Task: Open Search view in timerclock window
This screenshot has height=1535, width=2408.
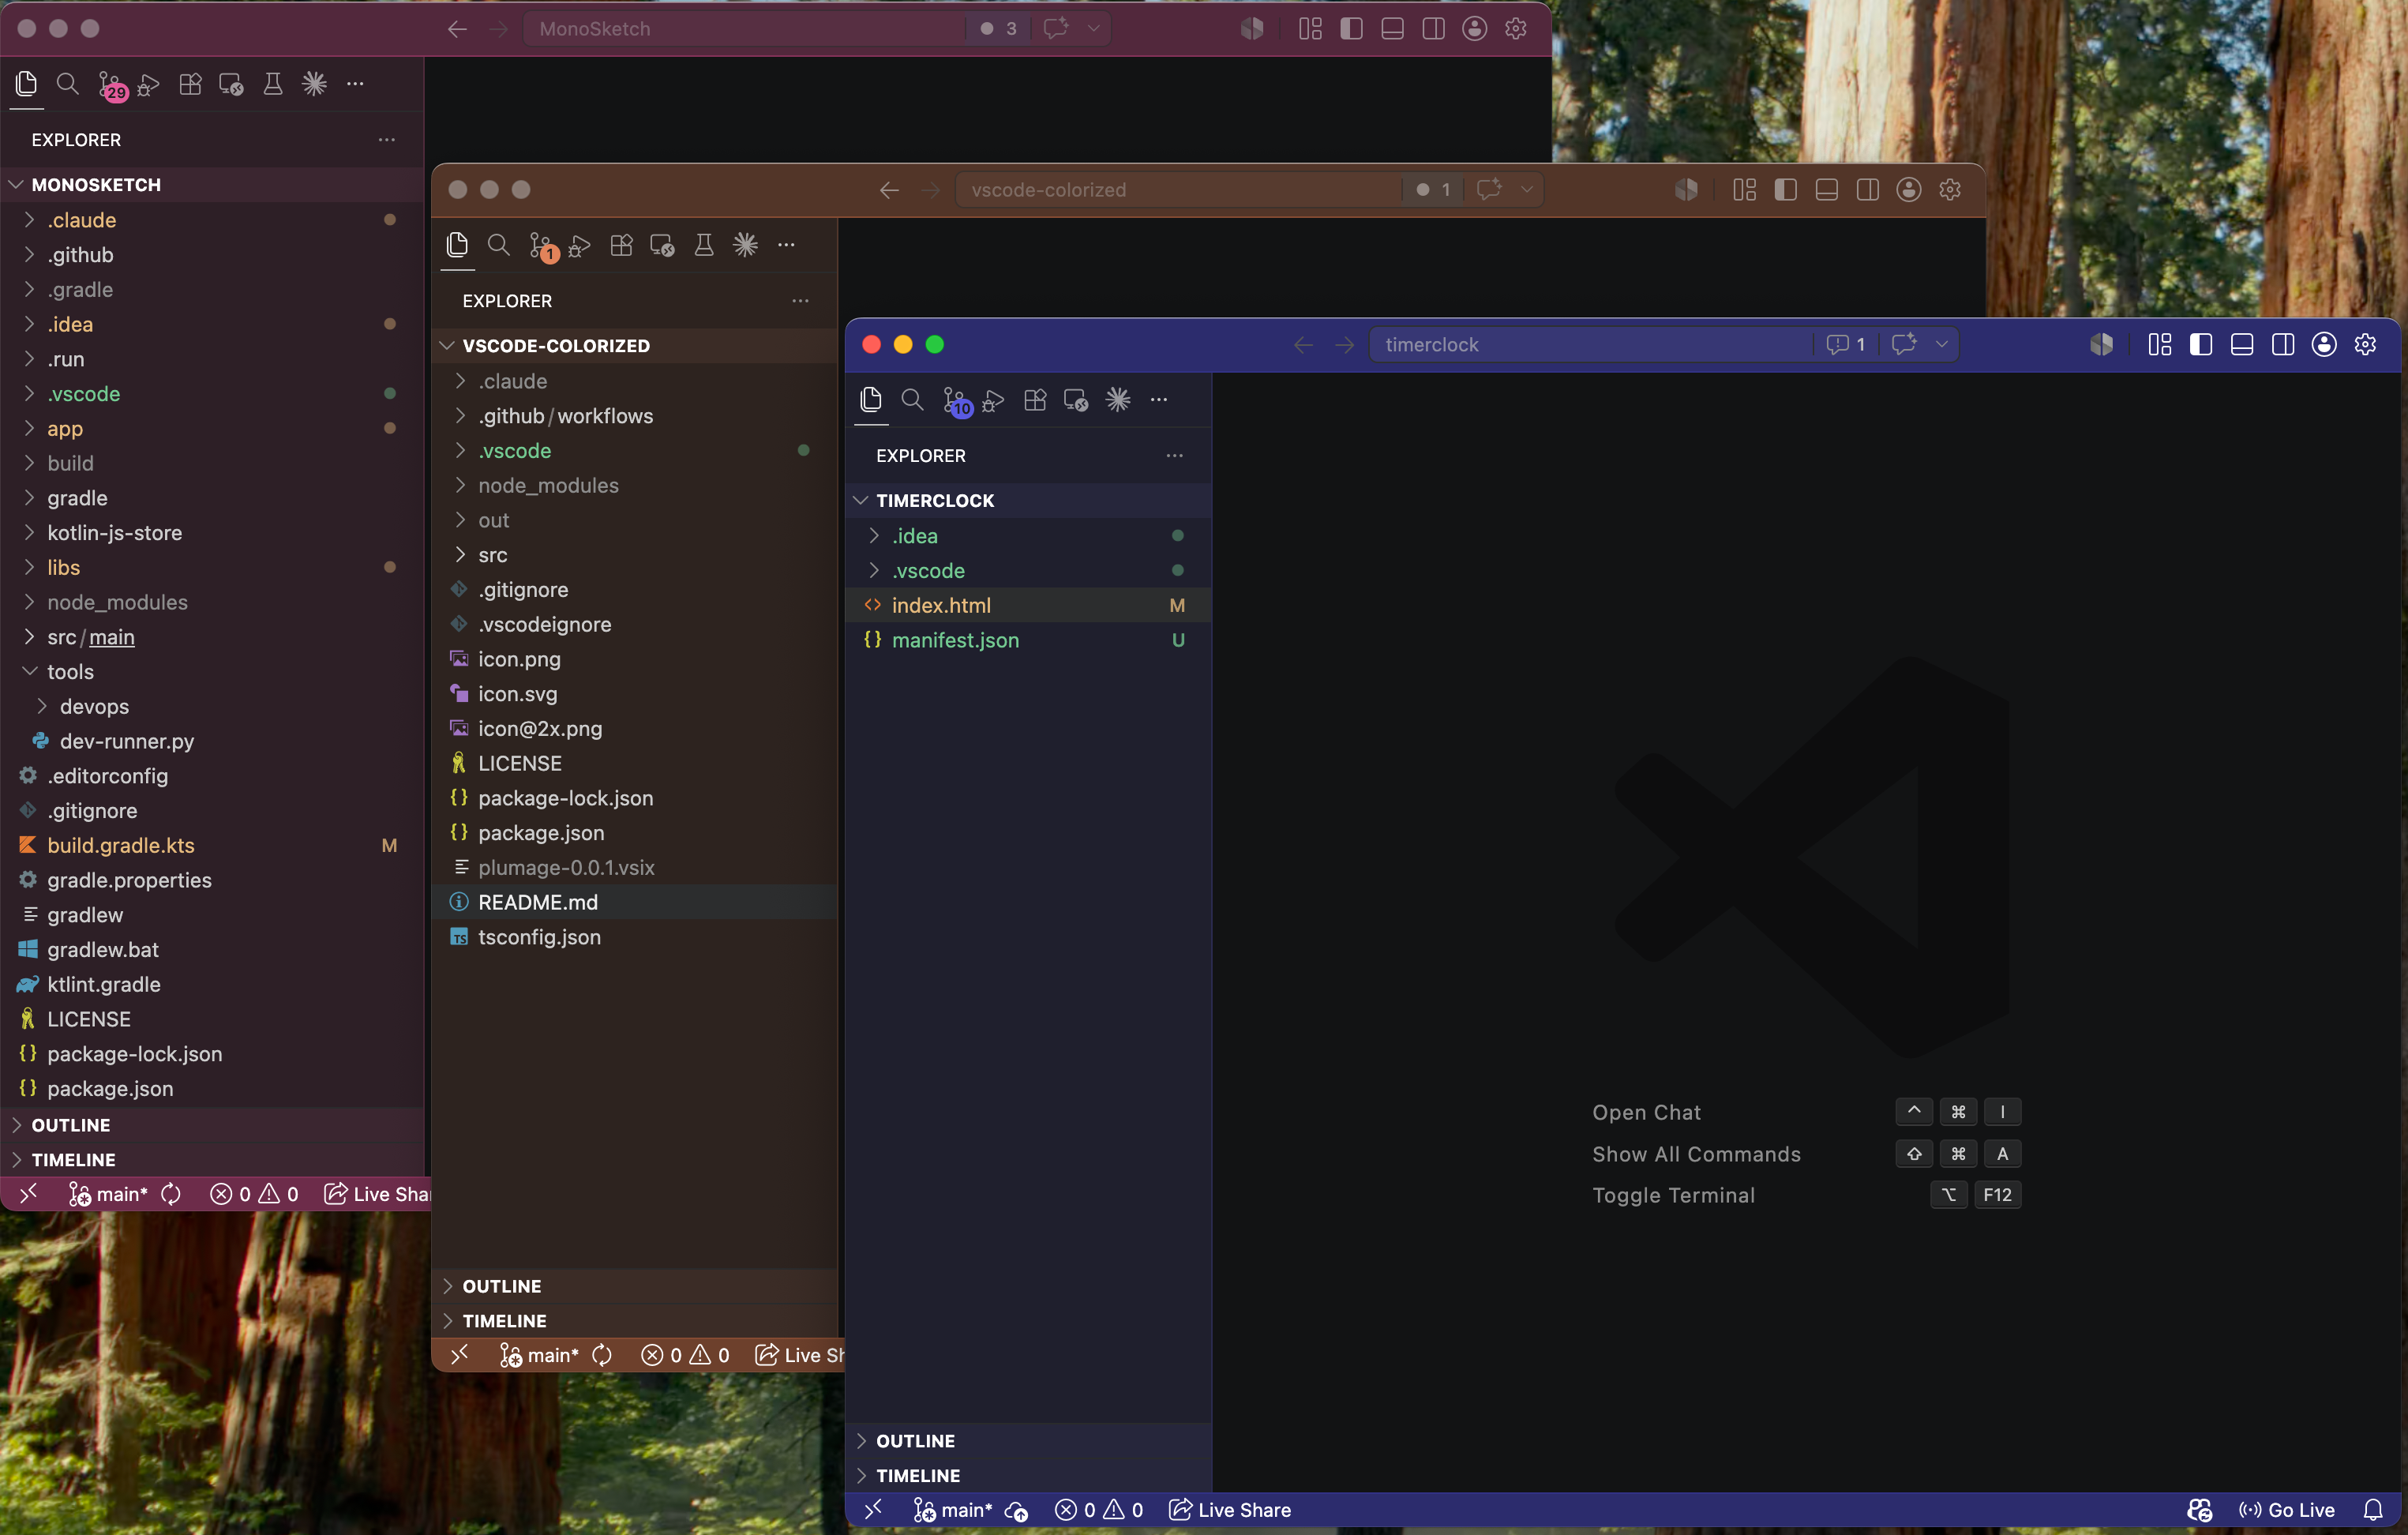Action: click(x=912, y=400)
